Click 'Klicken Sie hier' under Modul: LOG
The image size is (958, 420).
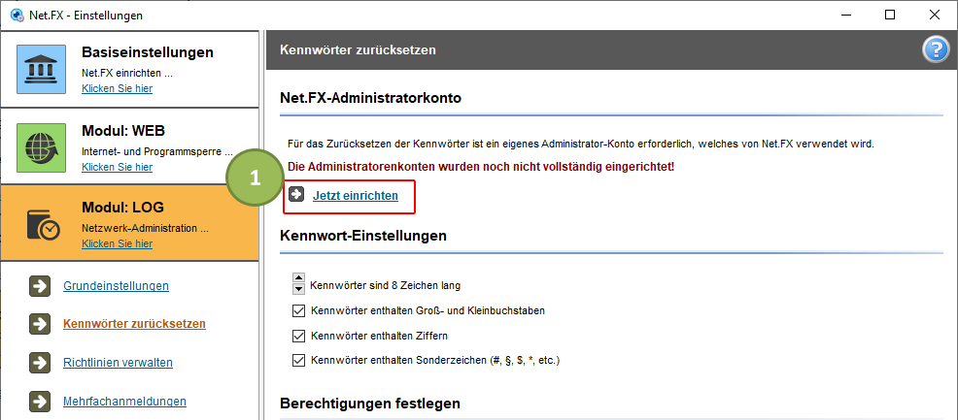(x=118, y=243)
